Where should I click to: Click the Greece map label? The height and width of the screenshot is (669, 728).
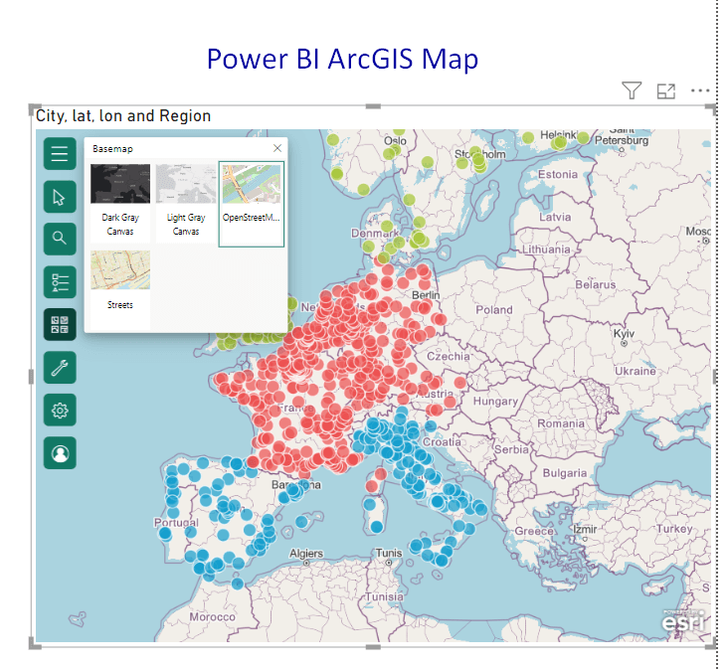pos(534,531)
